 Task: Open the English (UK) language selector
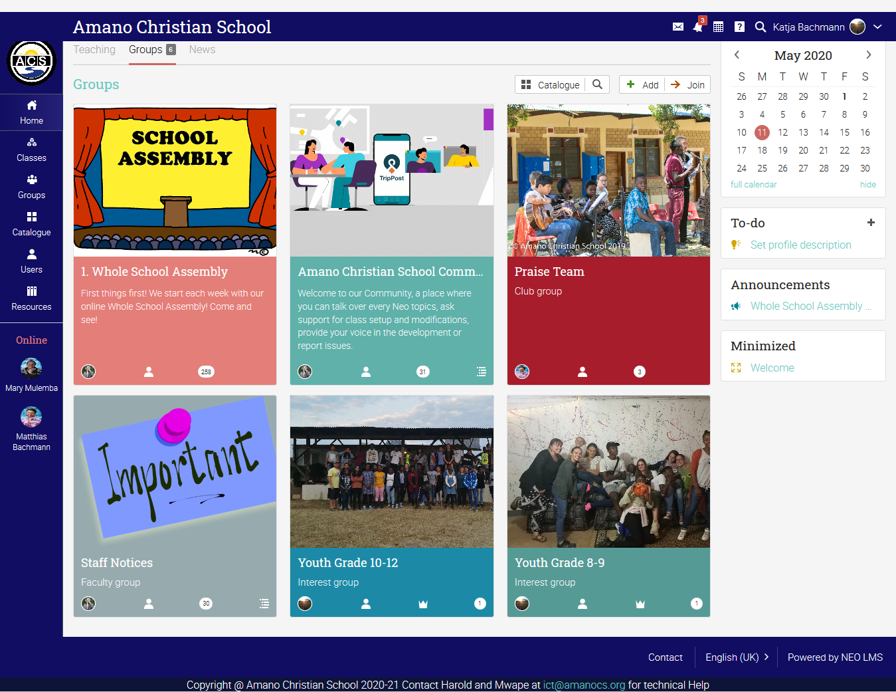click(737, 657)
